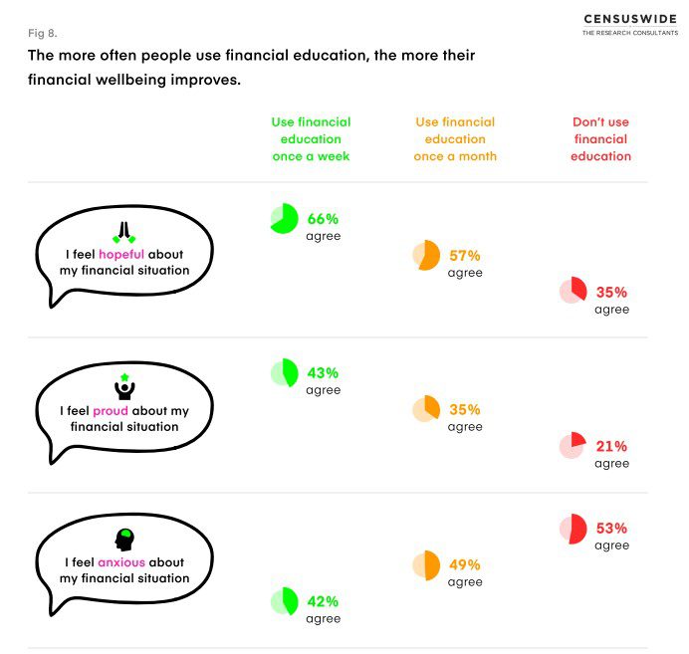Click the green pie chart beside 66%
Viewport: 689px width, 654px height.
coord(284,219)
